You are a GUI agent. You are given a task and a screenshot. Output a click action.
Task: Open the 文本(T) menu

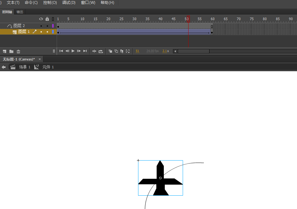coord(13,3)
